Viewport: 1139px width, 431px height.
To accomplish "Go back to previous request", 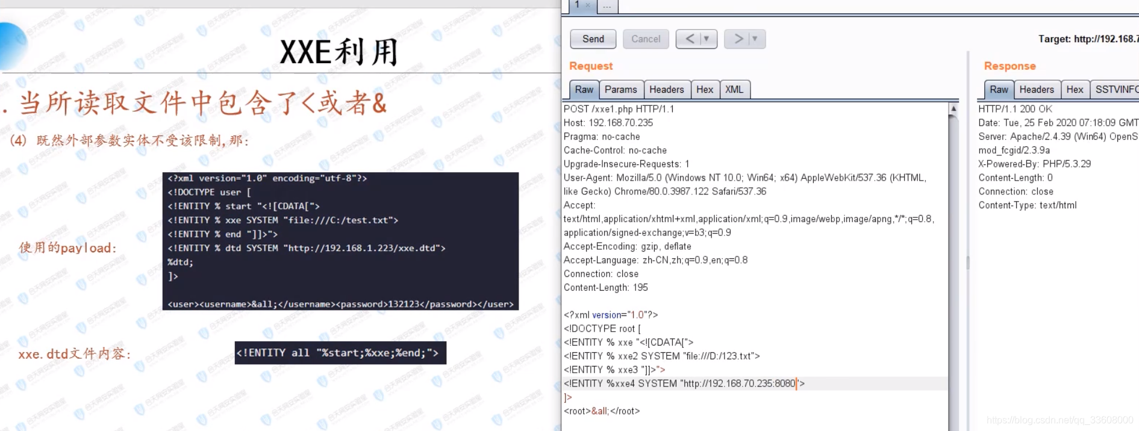I will click(689, 39).
